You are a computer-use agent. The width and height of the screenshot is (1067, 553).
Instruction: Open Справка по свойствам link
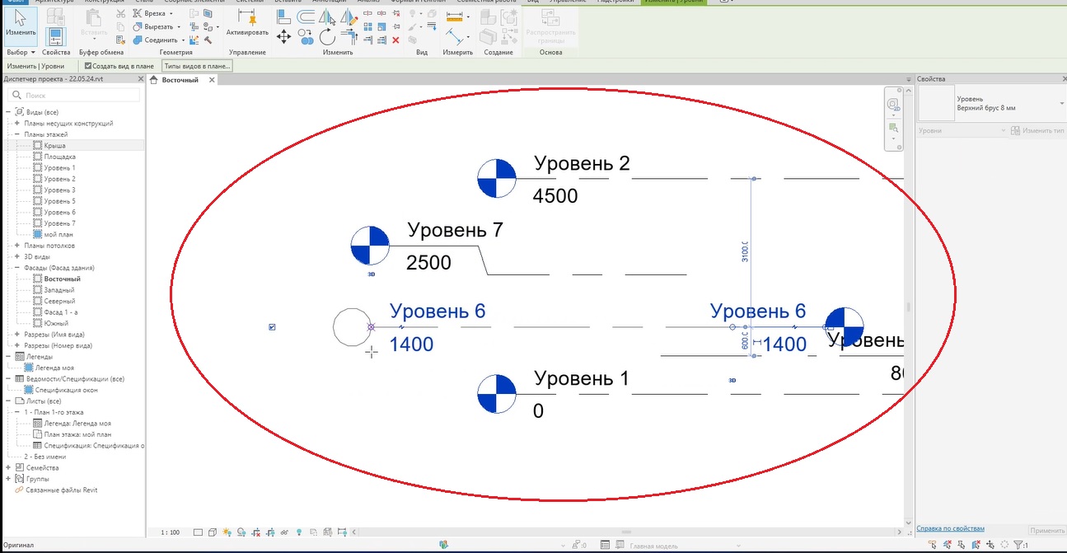tap(951, 528)
